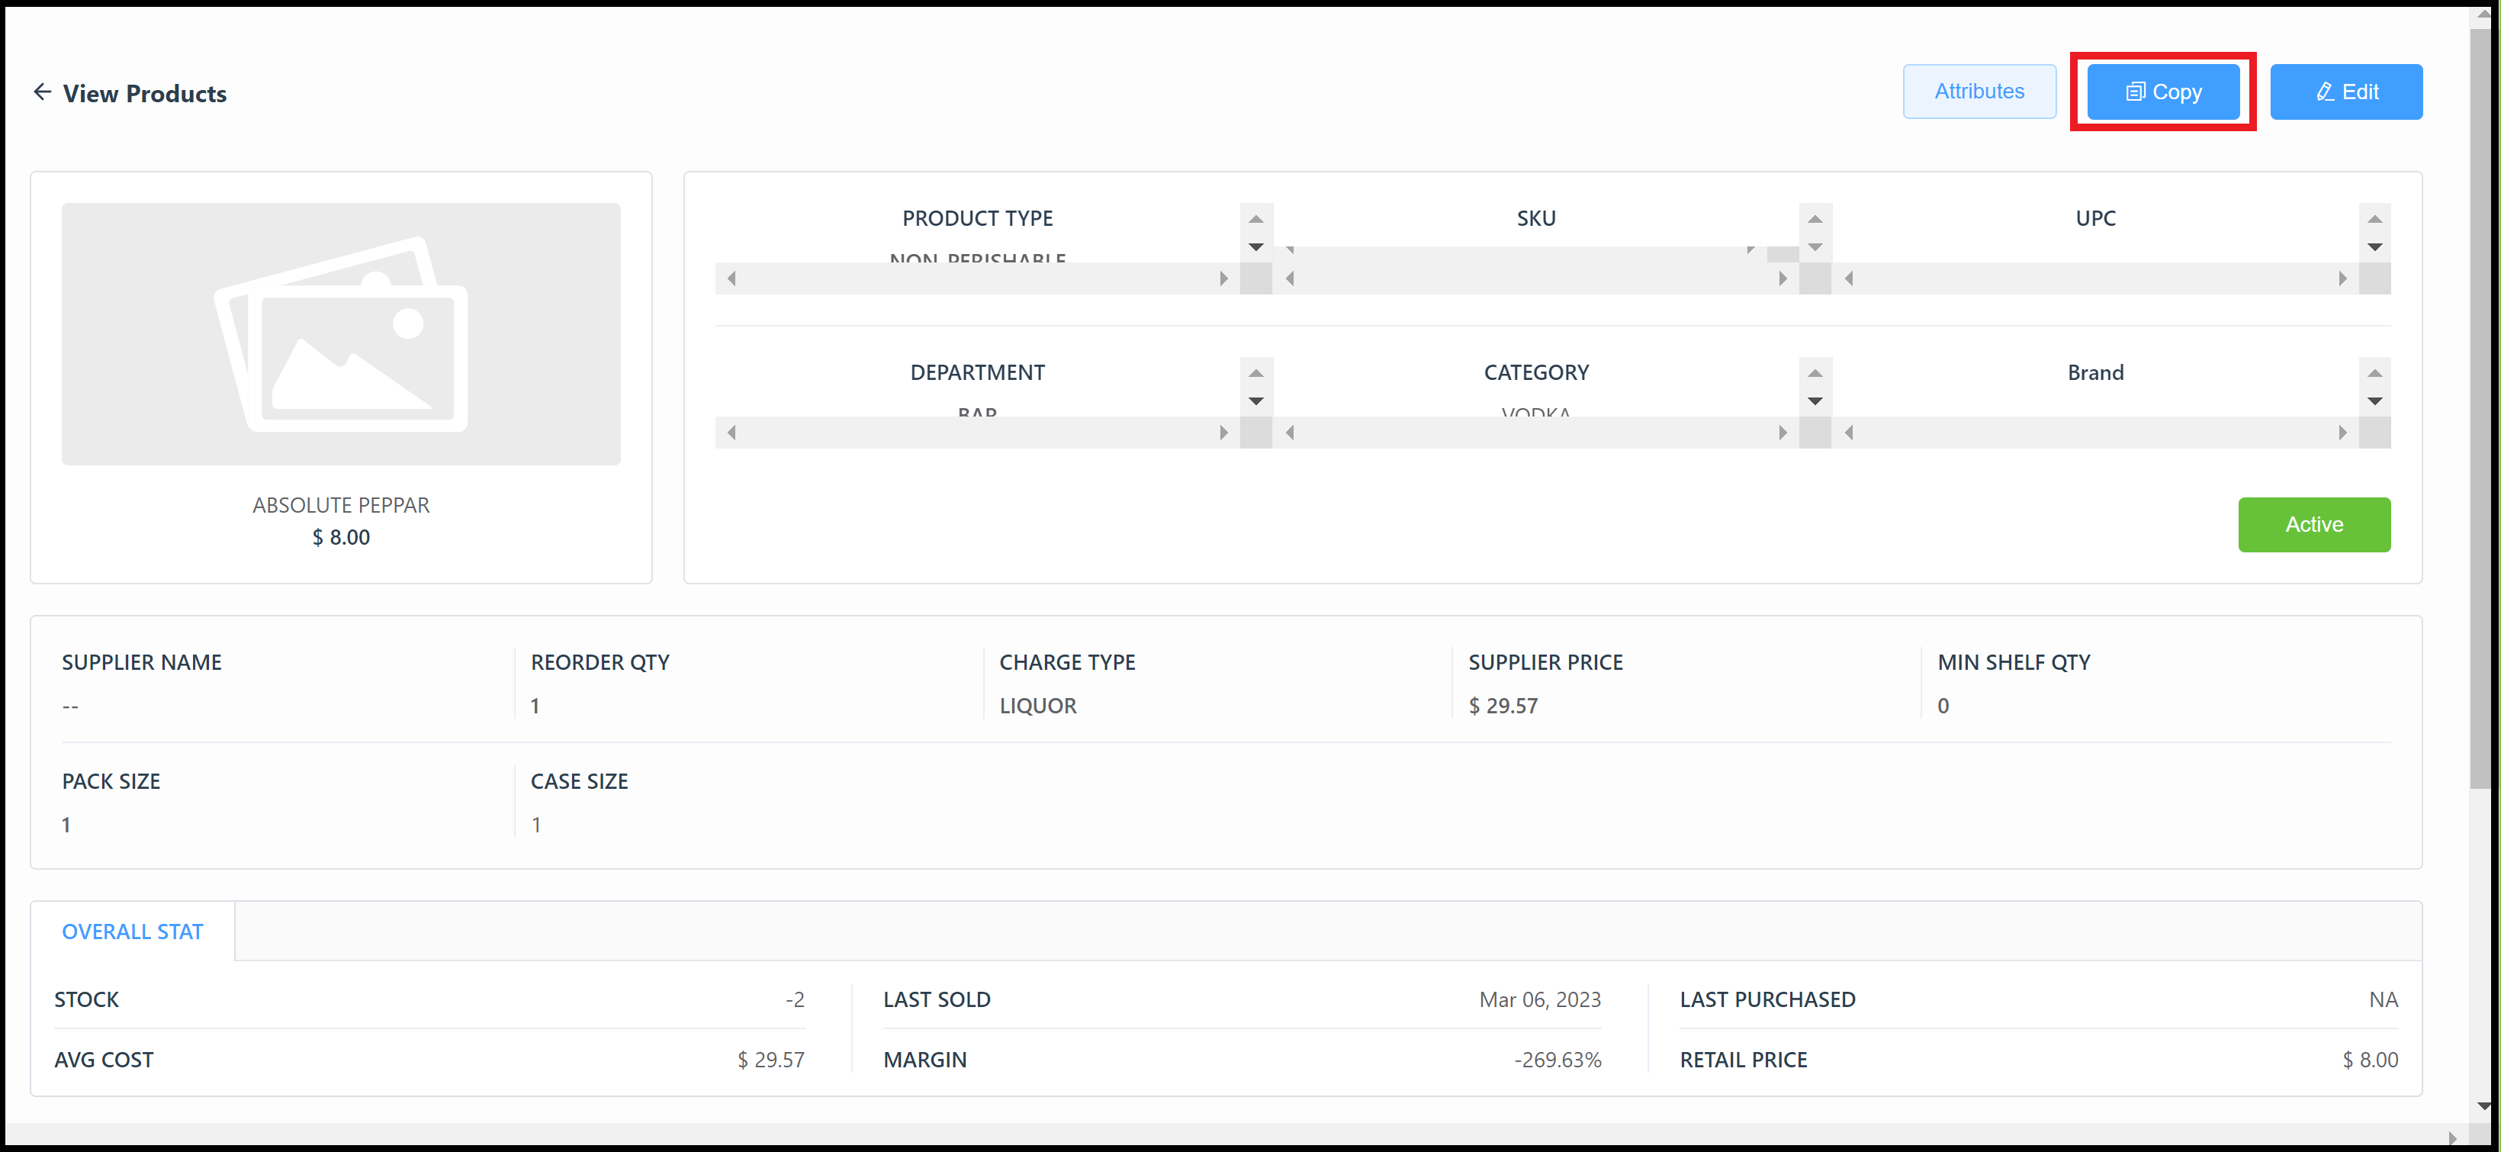Select the OVERALL STAT tab
The image size is (2501, 1152).
[133, 932]
